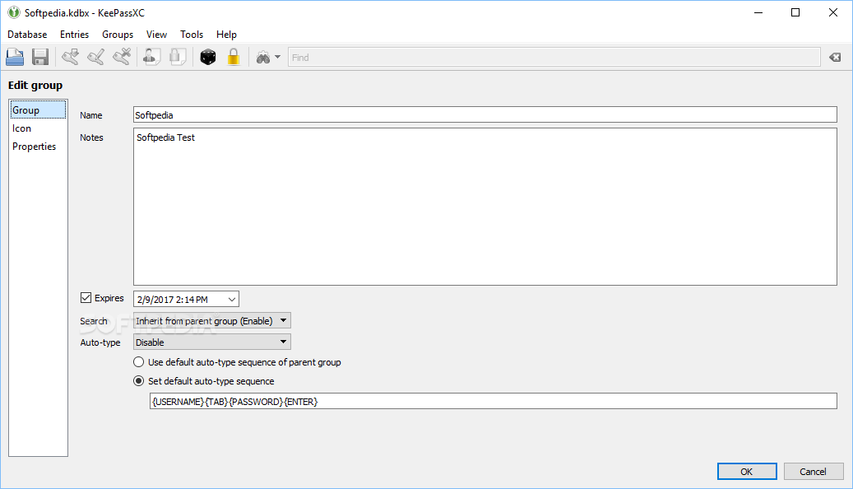The height and width of the screenshot is (489, 853).
Task: Expand the search options arrow beside binoculars
Action: (277, 57)
